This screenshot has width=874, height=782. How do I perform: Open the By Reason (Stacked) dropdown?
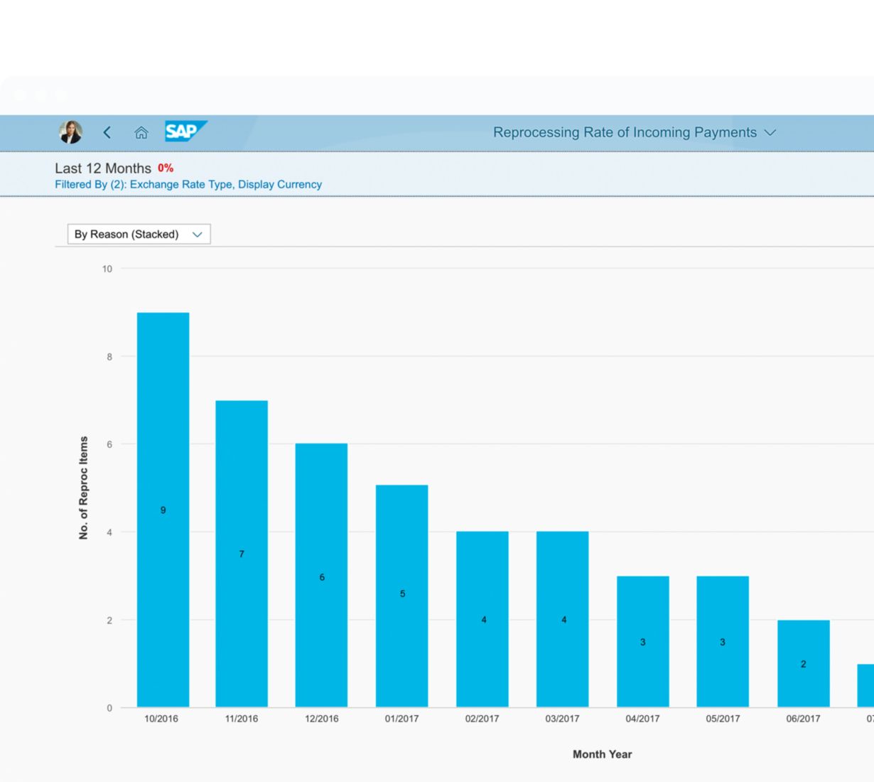[x=139, y=234]
